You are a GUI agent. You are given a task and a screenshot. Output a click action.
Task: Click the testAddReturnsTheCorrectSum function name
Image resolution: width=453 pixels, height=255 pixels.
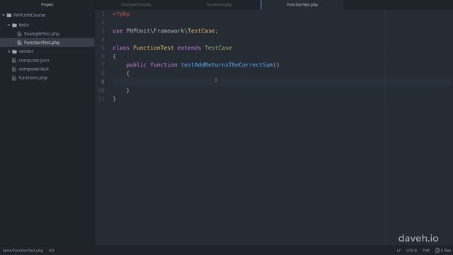click(226, 64)
